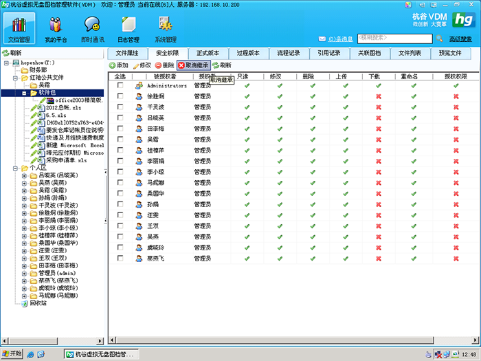The image size is (481, 361).
Task: Tick the 蔡燕飞 row checkbox
Action: coord(120,258)
